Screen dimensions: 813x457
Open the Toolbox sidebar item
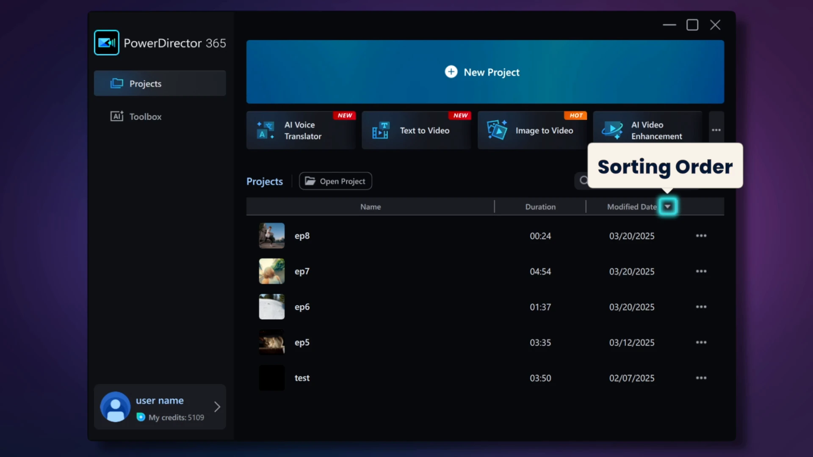tap(160, 116)
